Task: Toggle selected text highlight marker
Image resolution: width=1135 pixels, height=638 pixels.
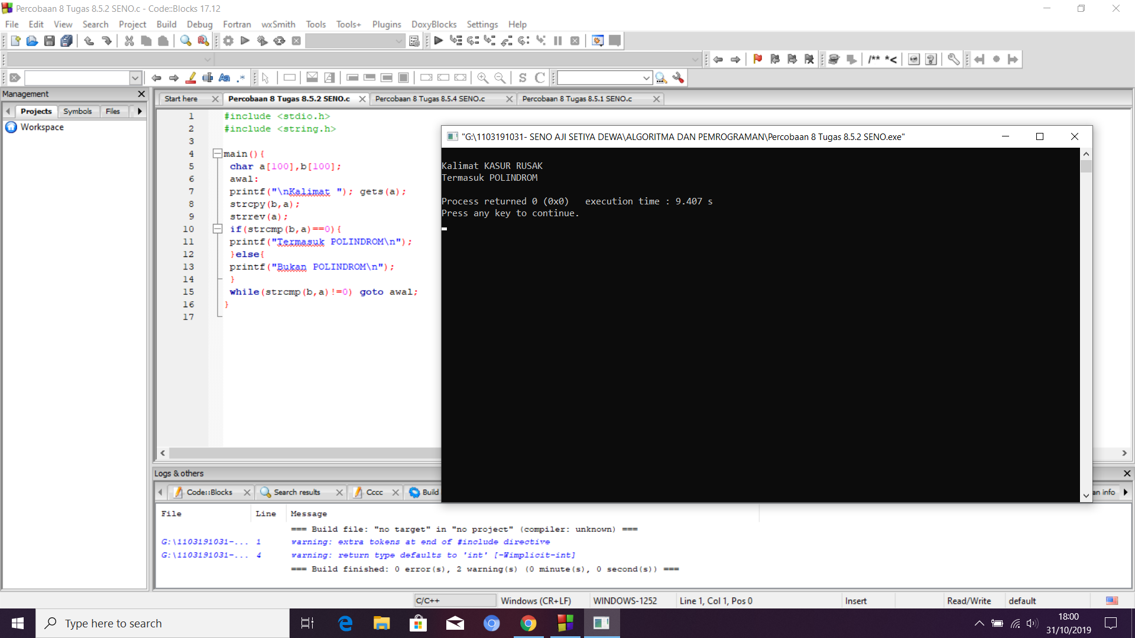Action: tap(190, 78)
